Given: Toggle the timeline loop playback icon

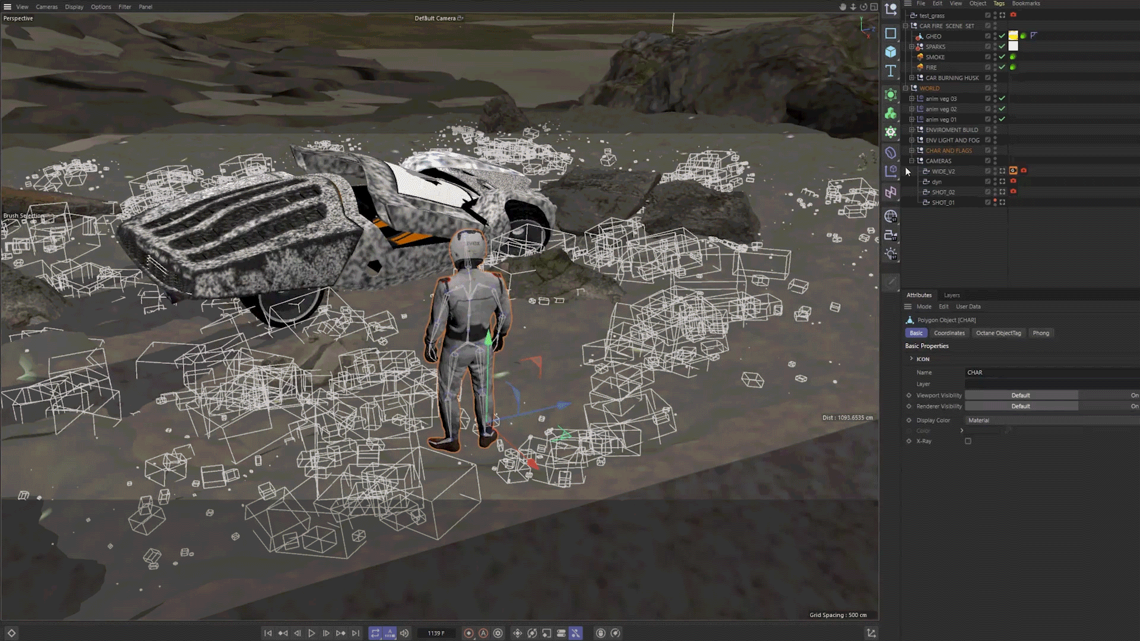Looking at the screenshot, I should coord(375,633).
